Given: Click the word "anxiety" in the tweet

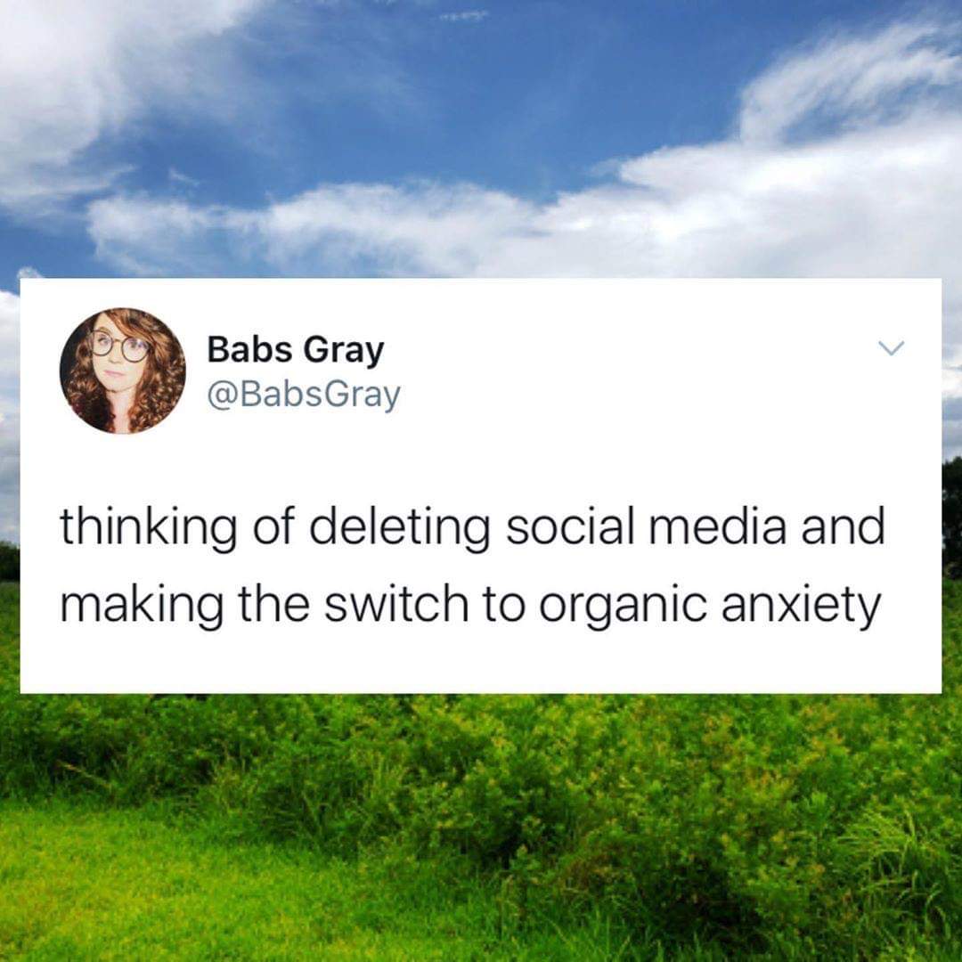Looking at the screenshot, I should coord(802,605).
